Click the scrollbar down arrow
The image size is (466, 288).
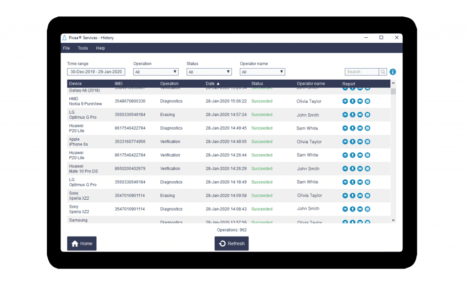pyautogui.click(x=393, y=220)
